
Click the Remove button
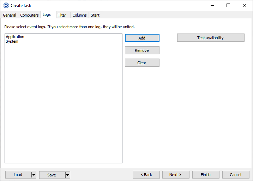(142, 50)
